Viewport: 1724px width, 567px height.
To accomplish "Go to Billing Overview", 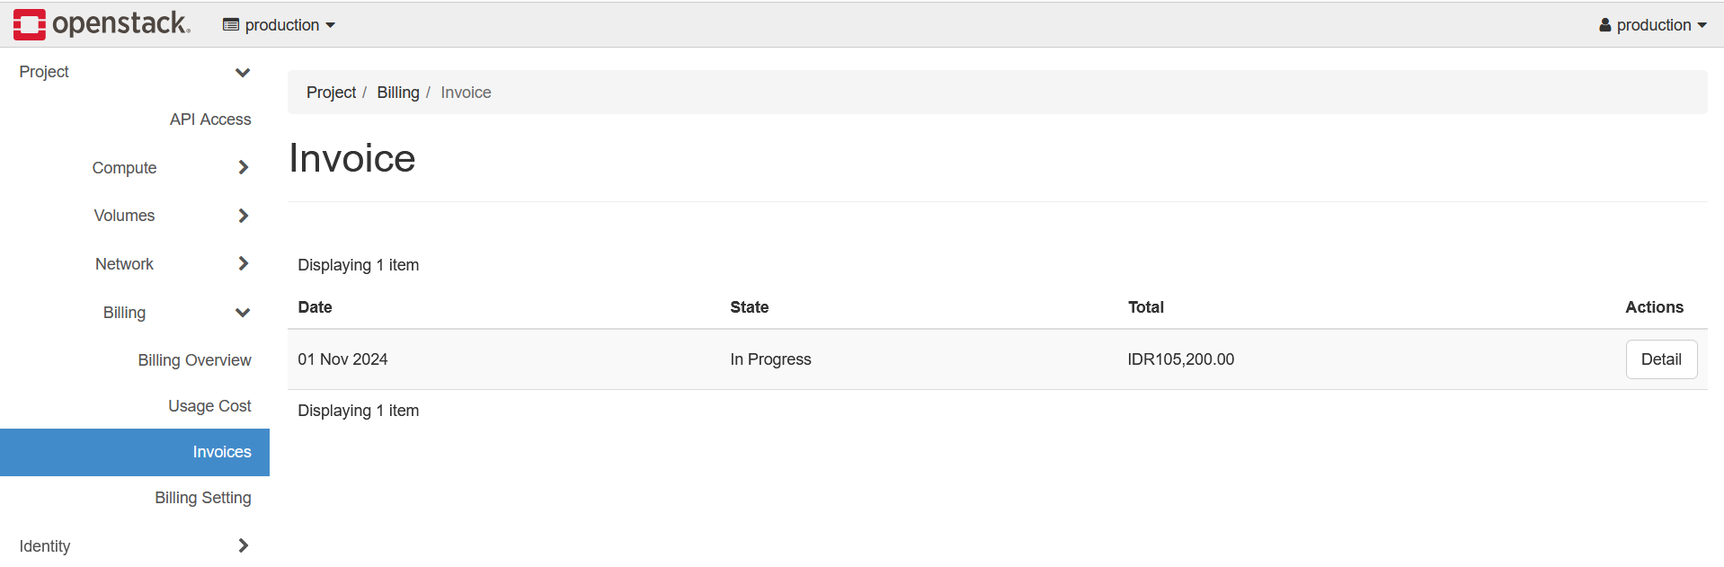I will [194, 360].
